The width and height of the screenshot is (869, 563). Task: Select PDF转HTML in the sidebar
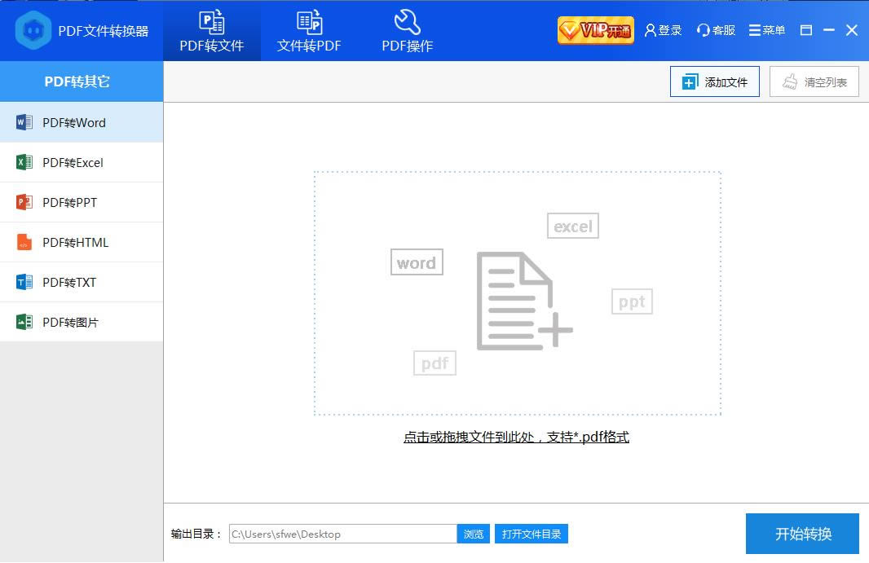point(82,242)
